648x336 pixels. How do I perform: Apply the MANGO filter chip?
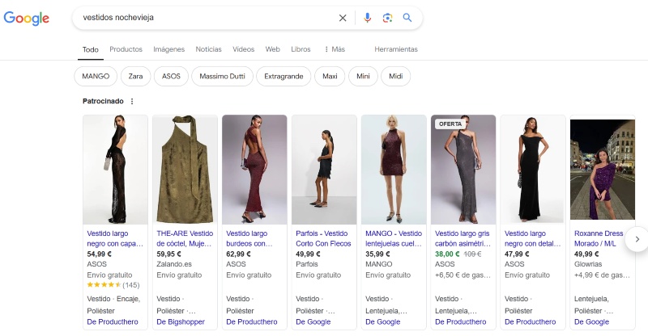[96, 76]
